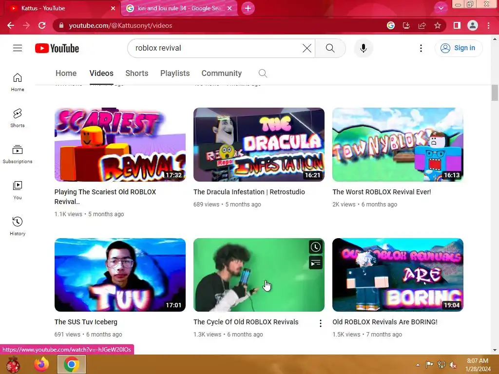Switch to the Kattus - YouTube tab
This screenshot has width=499, height=374.
click(60, 8)
